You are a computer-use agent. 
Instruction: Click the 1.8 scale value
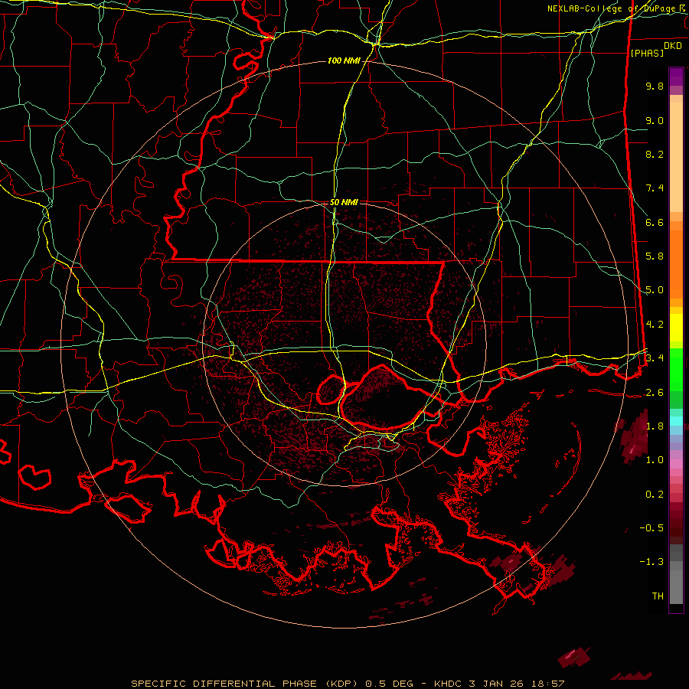(x=655, y=426)
